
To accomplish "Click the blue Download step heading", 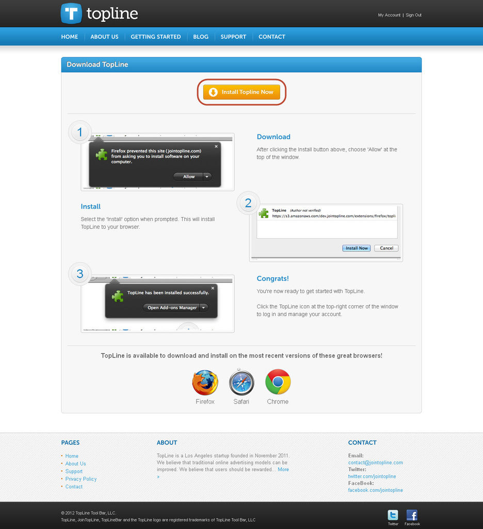I will coord(273,136).
